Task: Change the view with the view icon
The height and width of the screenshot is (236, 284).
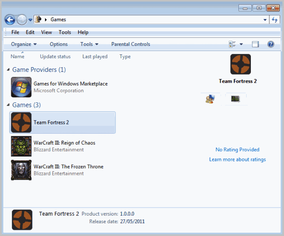Action: 232,44
